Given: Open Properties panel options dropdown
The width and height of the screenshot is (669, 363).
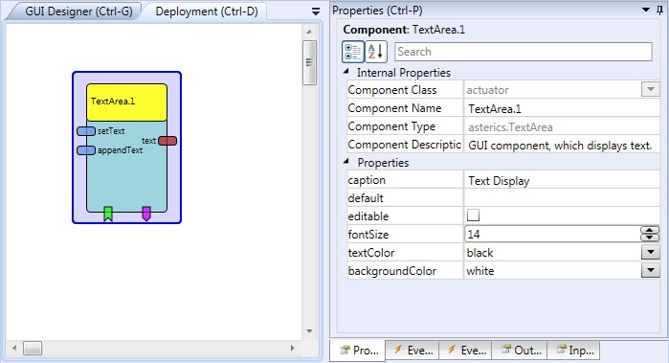Looking at the screenshot, I should coord(646,10).
